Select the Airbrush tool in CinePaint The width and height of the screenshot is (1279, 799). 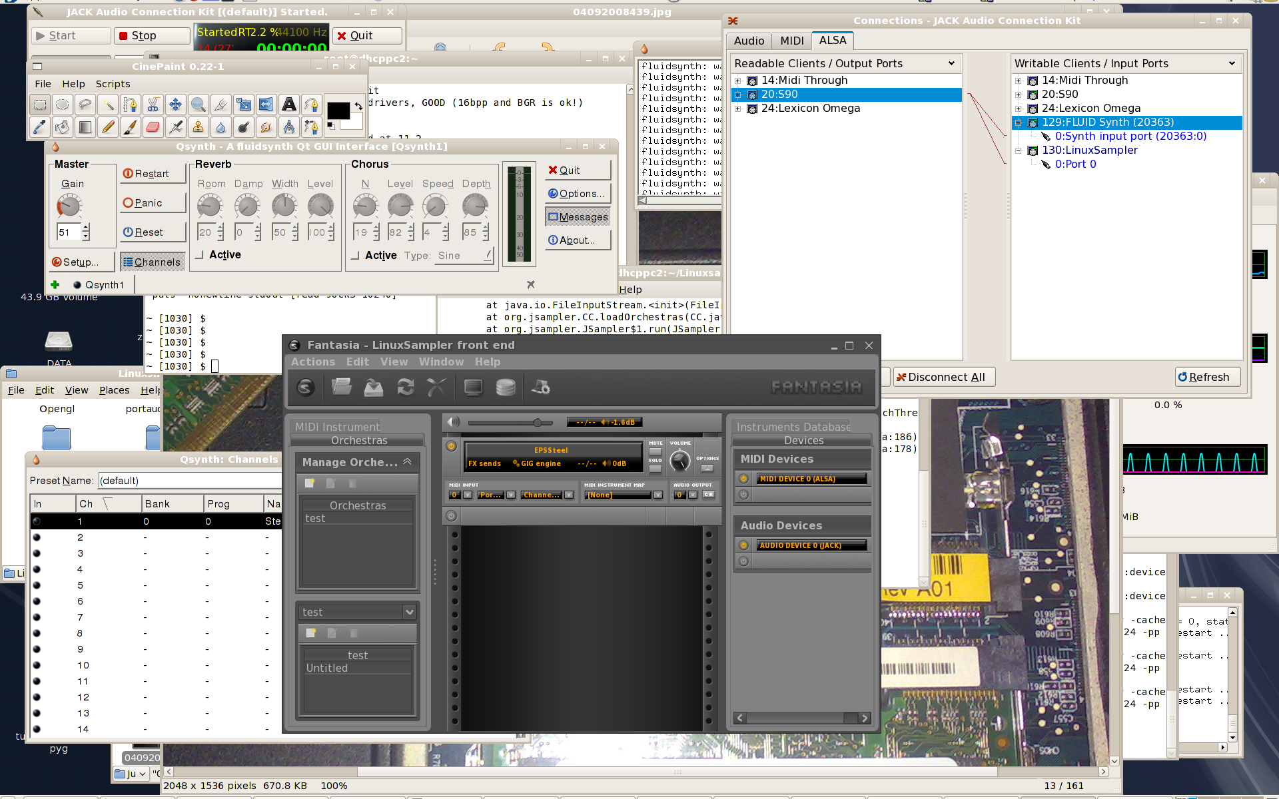tap(175, 127)
